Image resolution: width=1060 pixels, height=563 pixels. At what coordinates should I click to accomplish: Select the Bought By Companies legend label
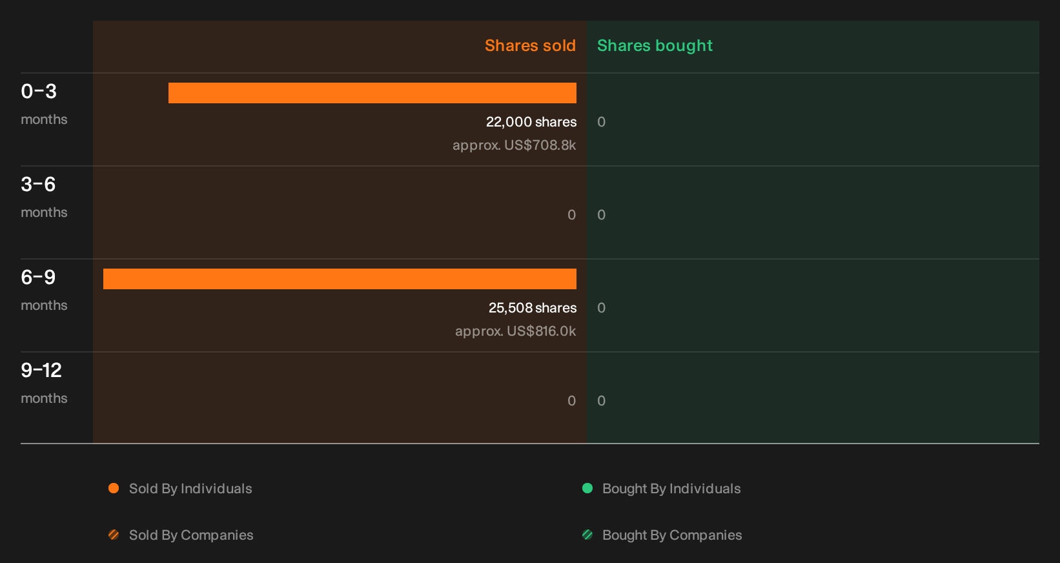[672, 535]
